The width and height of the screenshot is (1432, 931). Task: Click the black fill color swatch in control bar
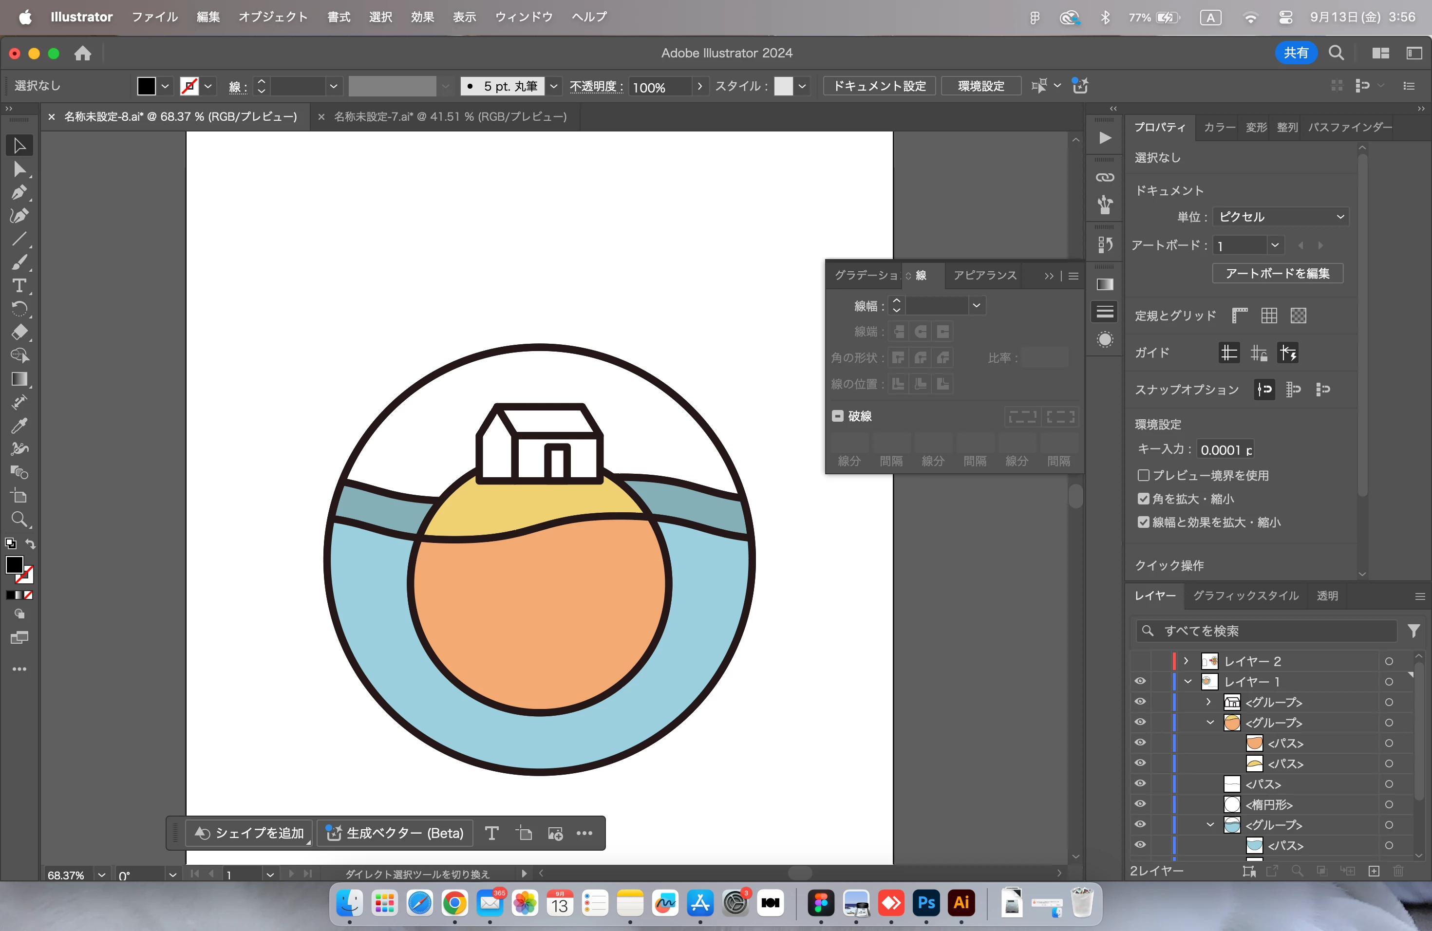(x=146, y=86)
